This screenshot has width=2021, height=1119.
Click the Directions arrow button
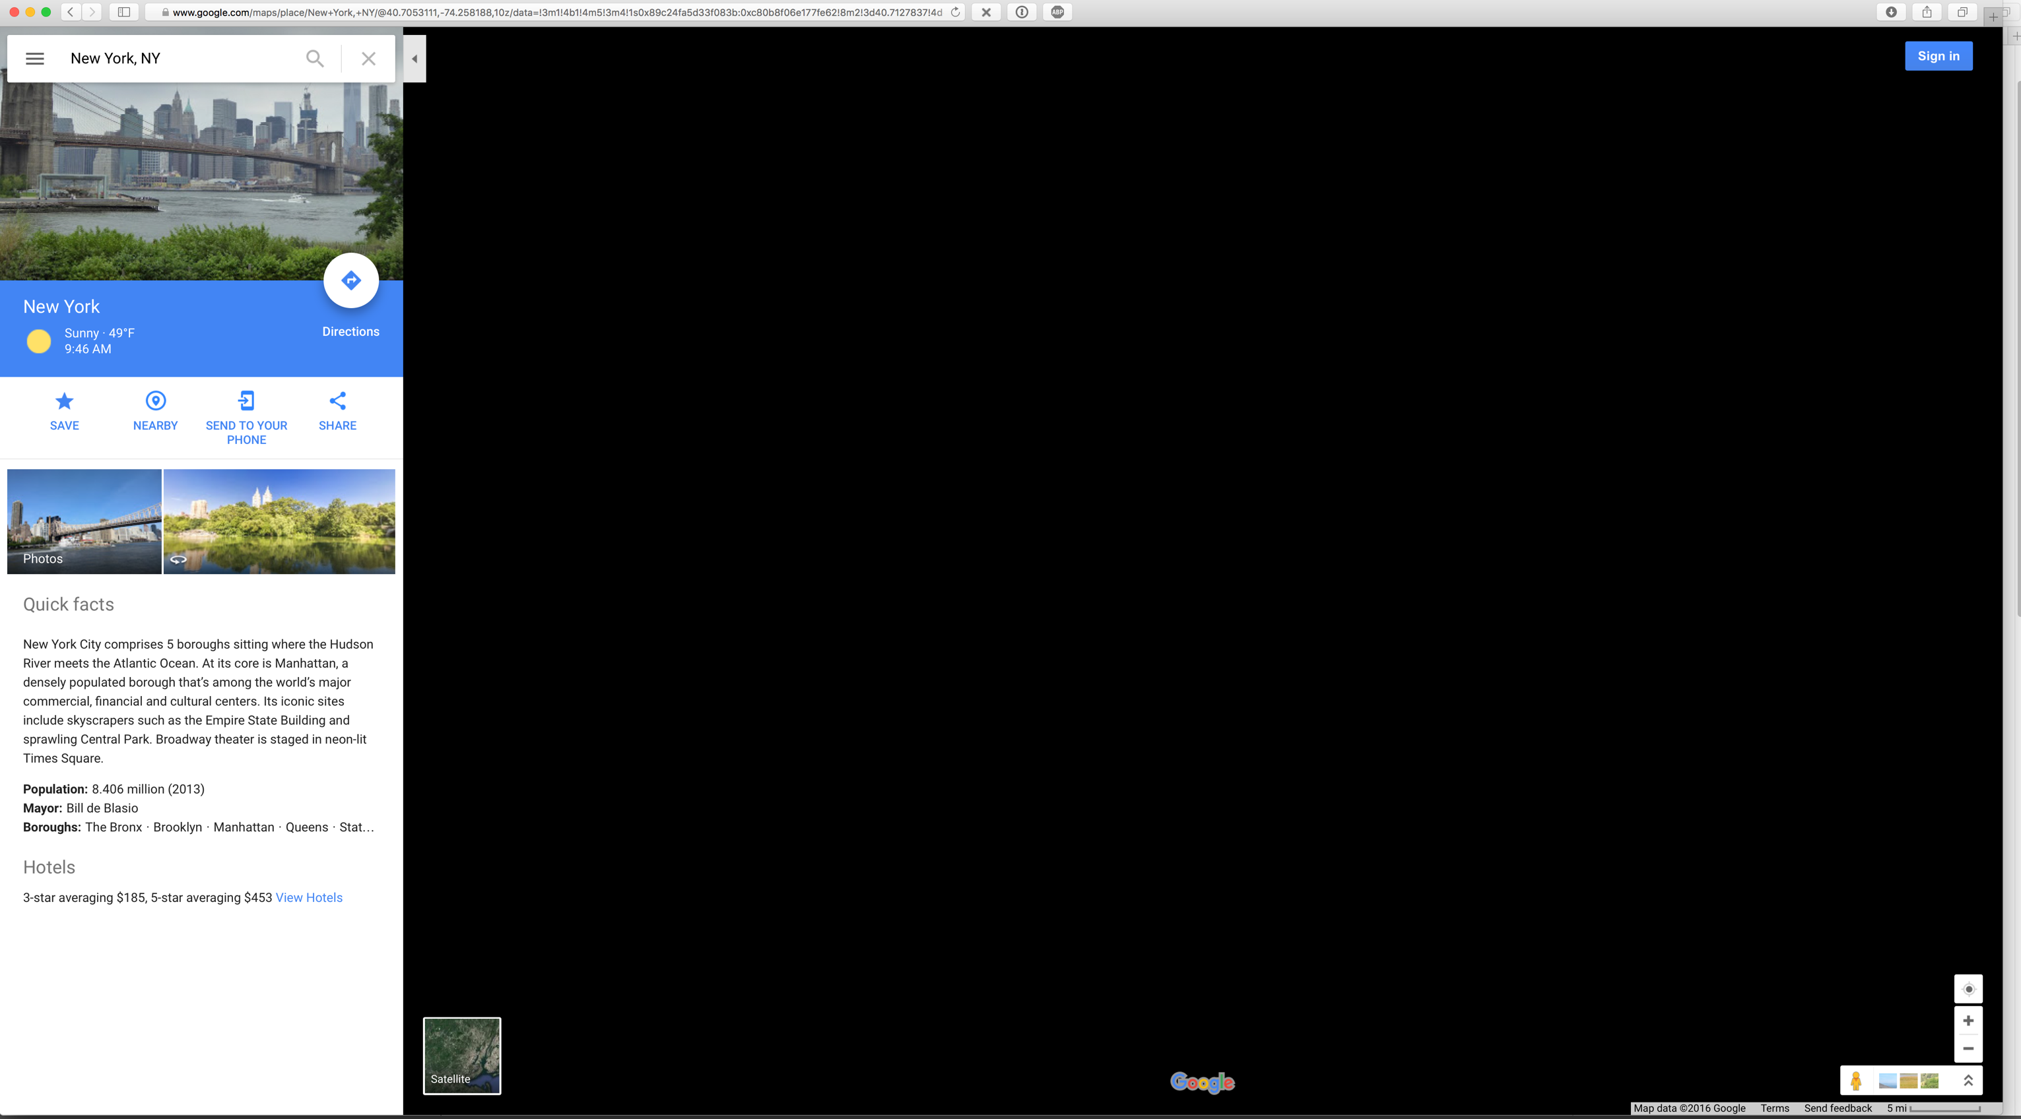350,280
